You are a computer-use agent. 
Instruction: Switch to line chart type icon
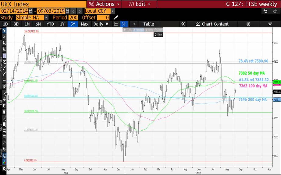(x=116, y=24)
